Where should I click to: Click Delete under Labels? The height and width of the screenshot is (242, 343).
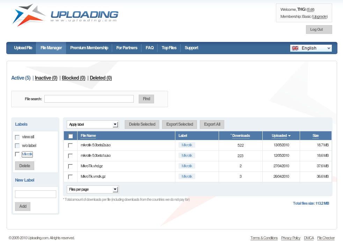pos(24,166)
